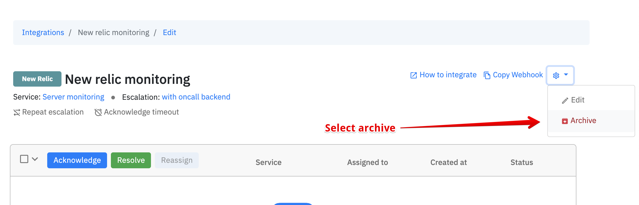
Task: Click the pencil icon in the dropdown menu
Action: coord(565,101)
